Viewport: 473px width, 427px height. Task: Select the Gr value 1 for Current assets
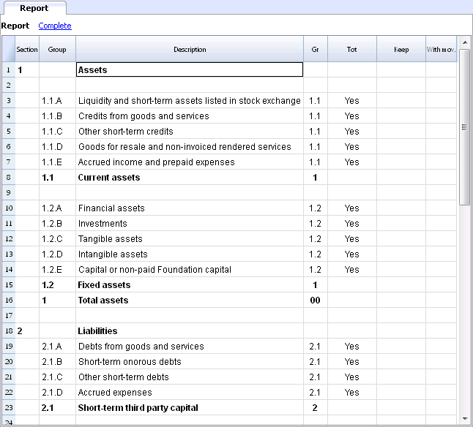click(x=316, y=178)
